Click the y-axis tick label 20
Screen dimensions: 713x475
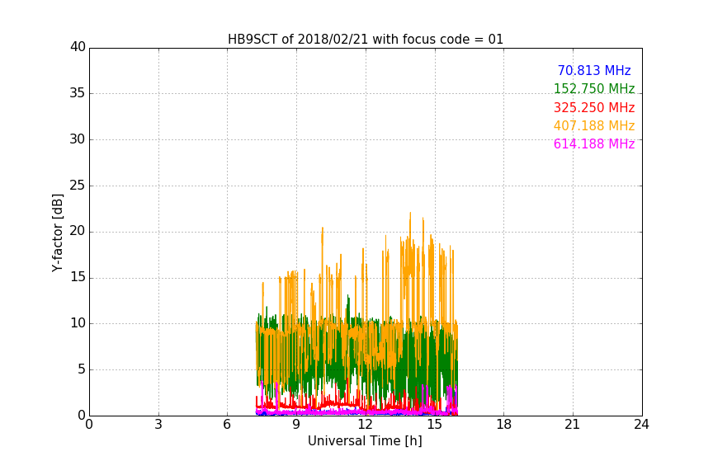78,231
